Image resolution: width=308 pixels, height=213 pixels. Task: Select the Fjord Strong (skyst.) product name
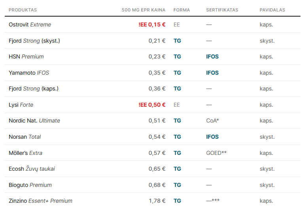click(x=34, y=41)
